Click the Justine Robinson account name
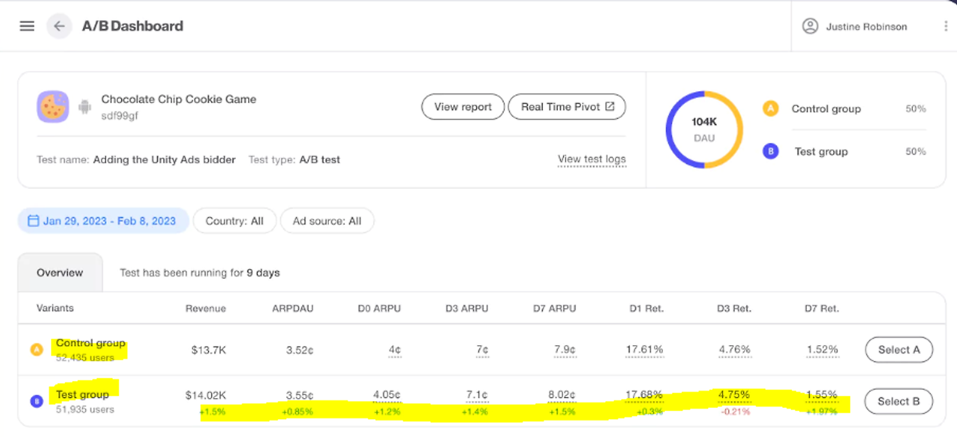The image size is (957, 437). click(x=867, y=27)
